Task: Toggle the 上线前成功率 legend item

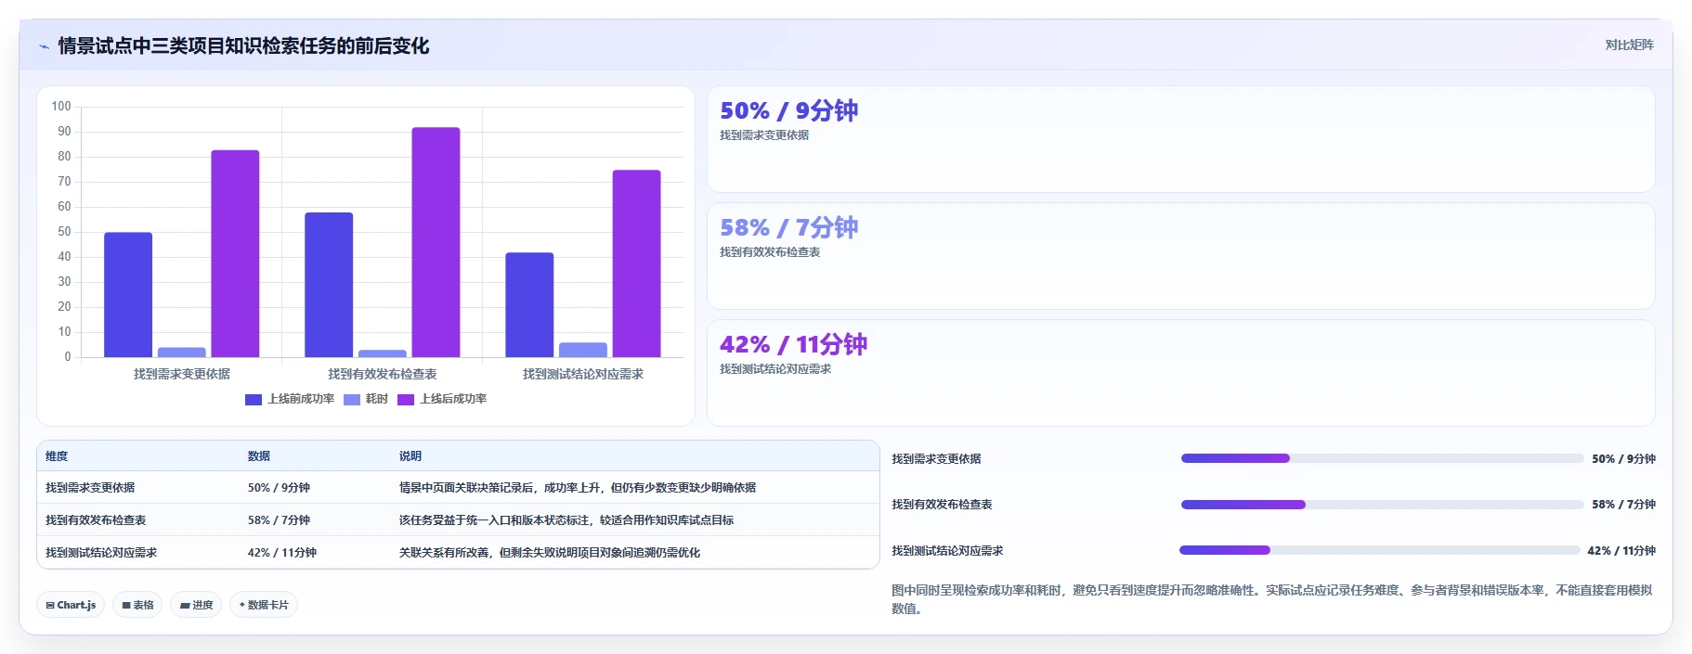Action: click(x=290, y=399)
